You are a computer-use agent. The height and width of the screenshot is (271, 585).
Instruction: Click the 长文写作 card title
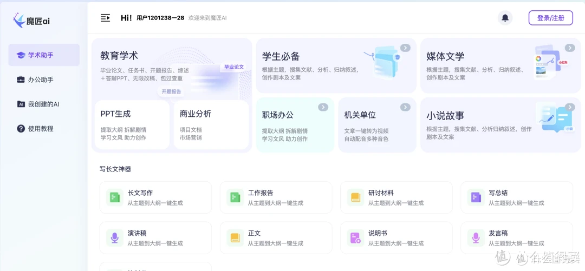click(140, 193)
